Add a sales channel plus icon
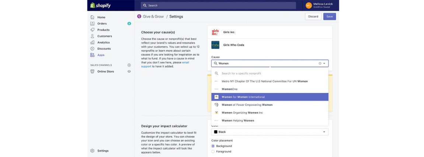424x157 pixels. click(129, 65)
